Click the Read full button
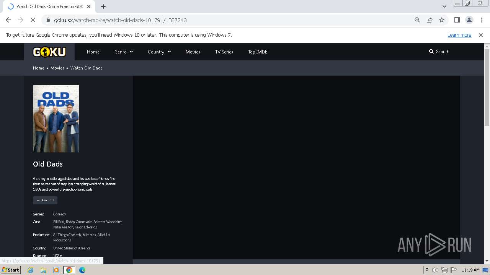The height and width of the screenshot is (275, 490). 45,200
